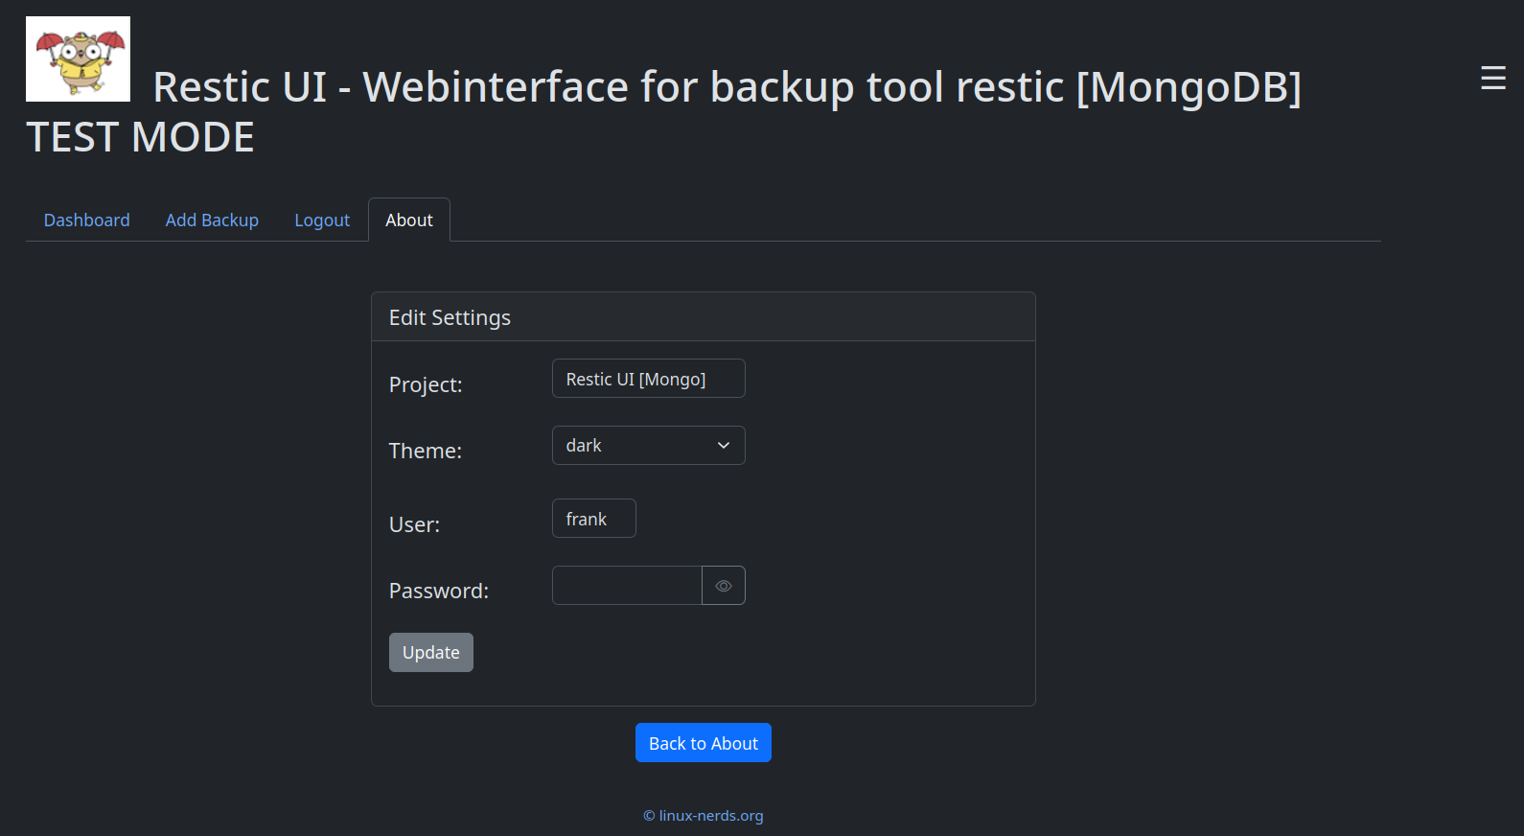
Task: Open the linux-nerds.org footer link
Action: (704, 816)
